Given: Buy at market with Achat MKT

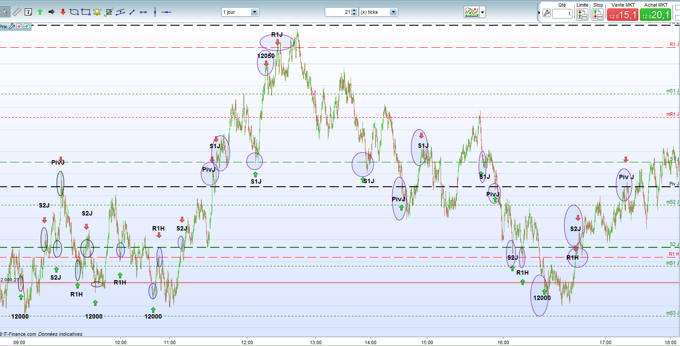Looking at the screenshot, I should [x=656, y=14].
